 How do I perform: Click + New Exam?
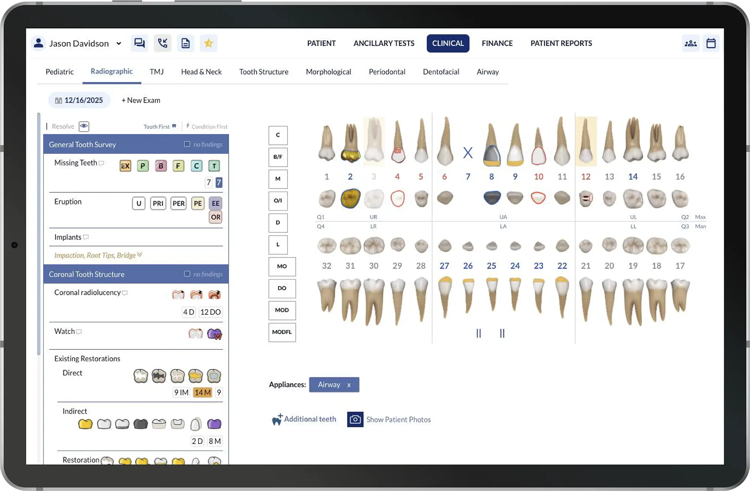tap(141, 100)
